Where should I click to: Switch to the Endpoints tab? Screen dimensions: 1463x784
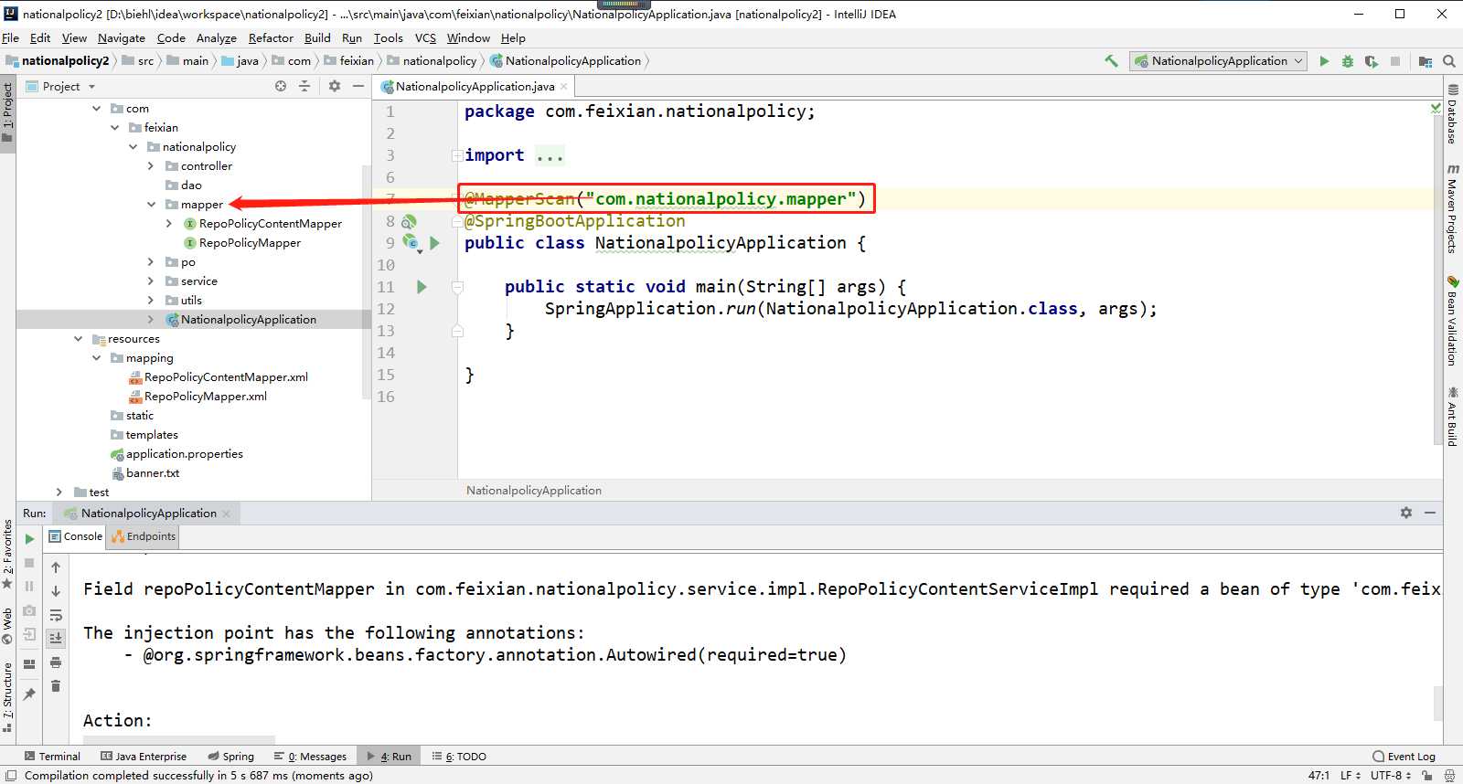tap(144, 536)
